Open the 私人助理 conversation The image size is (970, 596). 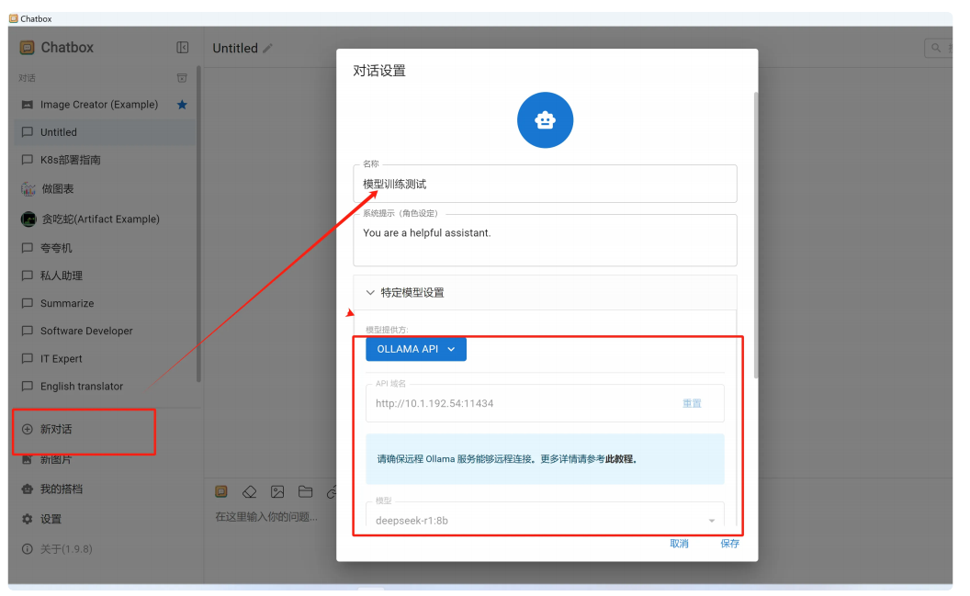[105, 276]
